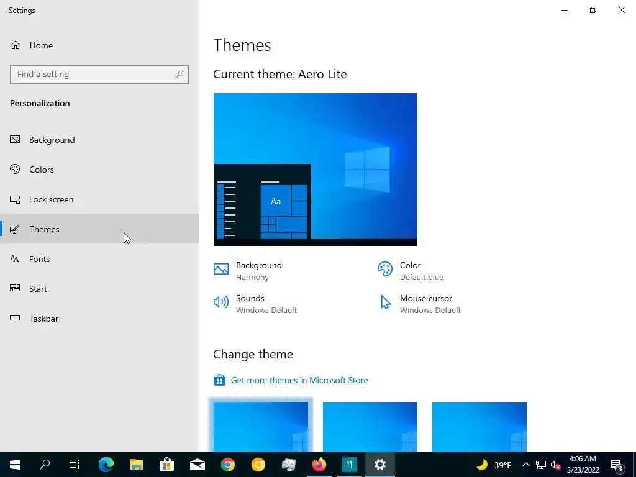
Task: Open the yellow circle browser app in taskbar
Action: [x=258, y=465]
